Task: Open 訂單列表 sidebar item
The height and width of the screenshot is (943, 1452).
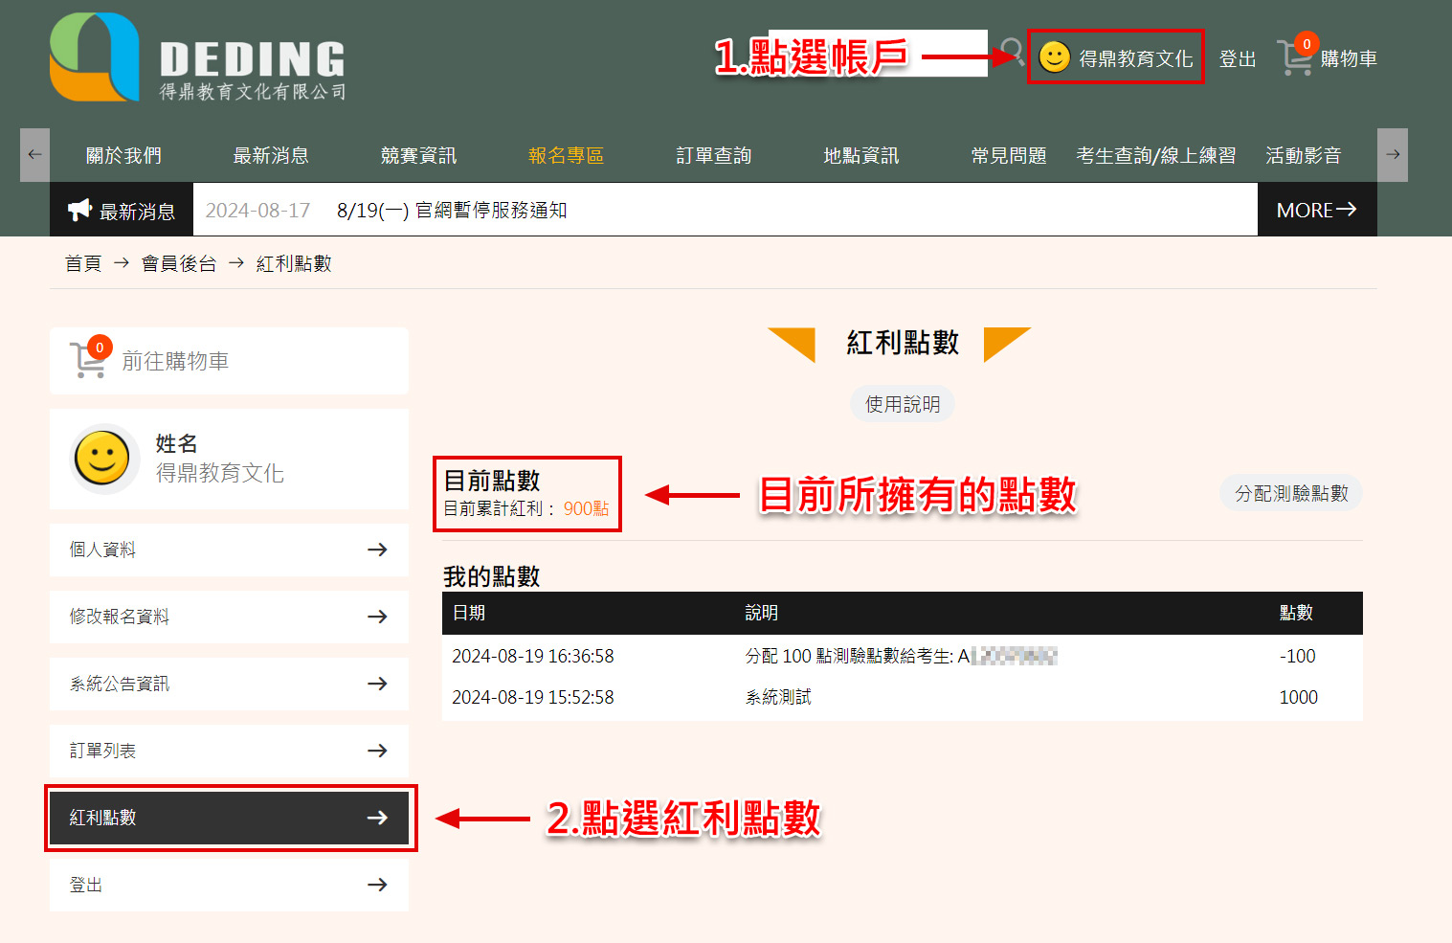Action: click(229, 751)
